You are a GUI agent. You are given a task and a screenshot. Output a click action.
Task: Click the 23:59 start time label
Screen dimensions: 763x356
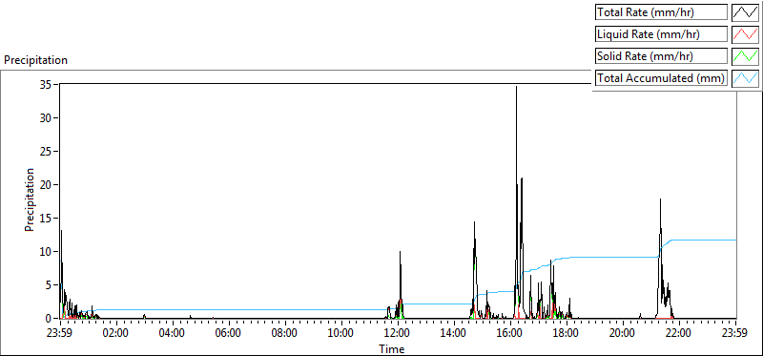pos(60,334)
